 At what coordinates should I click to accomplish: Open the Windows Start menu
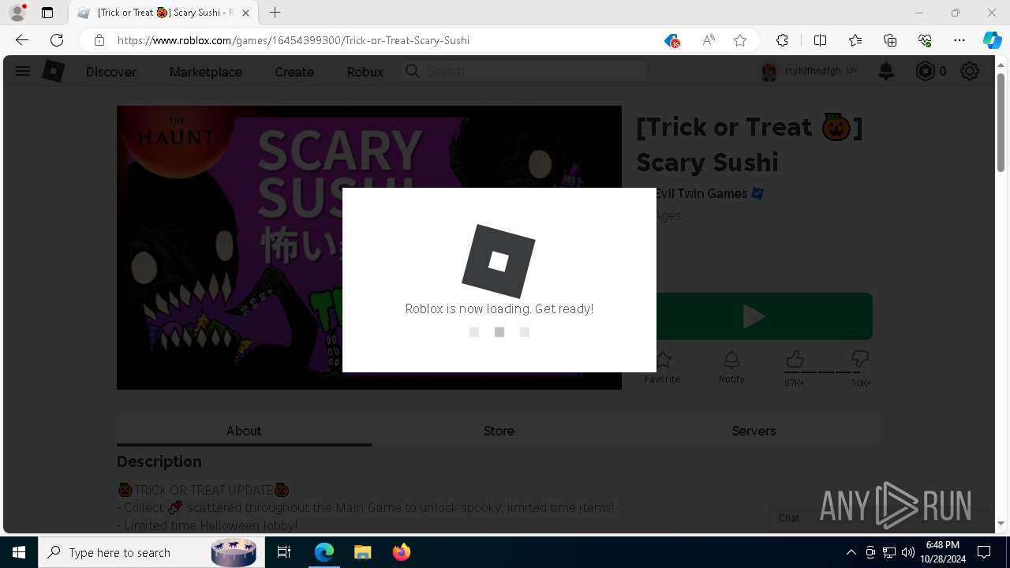[x=19, y=552]
